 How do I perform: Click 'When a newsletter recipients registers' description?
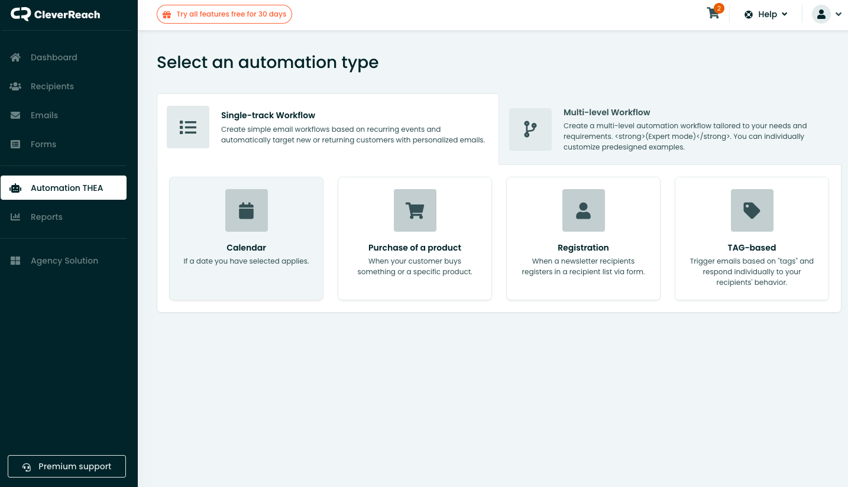tap(584, 267)
